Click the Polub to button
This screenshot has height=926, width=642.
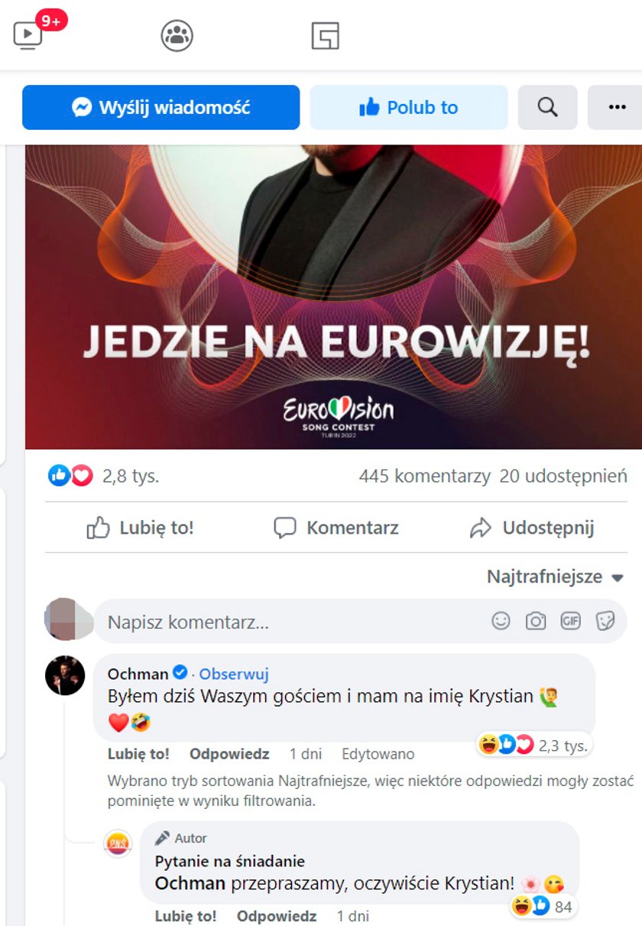[x=408, y=107]
